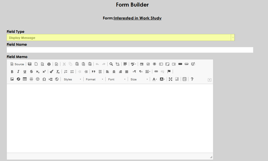268x161 pixels.
Task: Insert a Form element icon
Action: tap(142, 64)
